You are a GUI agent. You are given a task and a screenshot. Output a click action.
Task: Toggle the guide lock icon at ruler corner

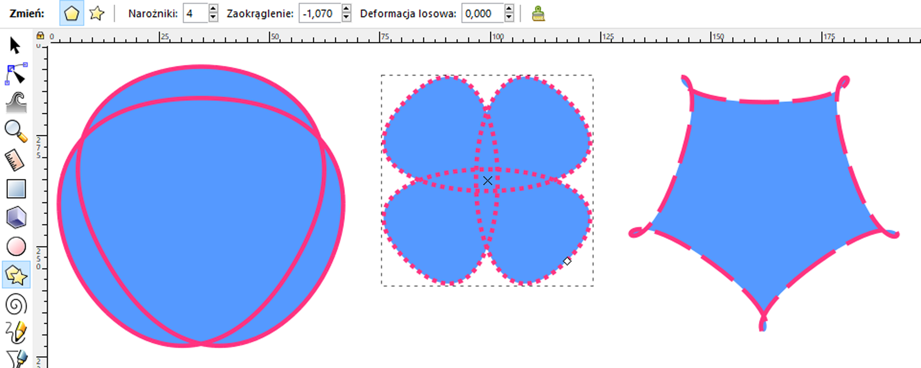pyautogui.click(x=40, y=36)
